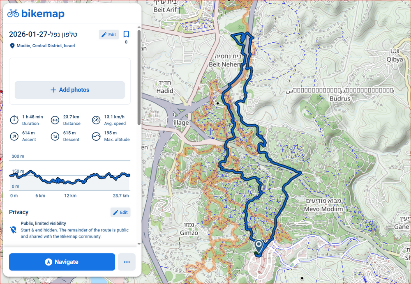Click the Descent arrow icon
This screenshot has width=411, height=284.
55,136
